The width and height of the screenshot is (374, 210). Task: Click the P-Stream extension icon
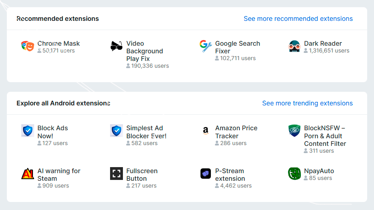[205, 174]
